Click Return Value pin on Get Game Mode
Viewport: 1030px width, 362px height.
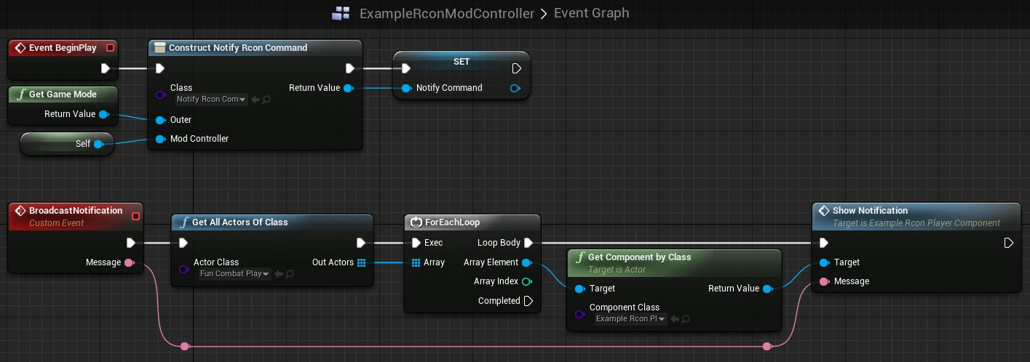pos(104,114)
